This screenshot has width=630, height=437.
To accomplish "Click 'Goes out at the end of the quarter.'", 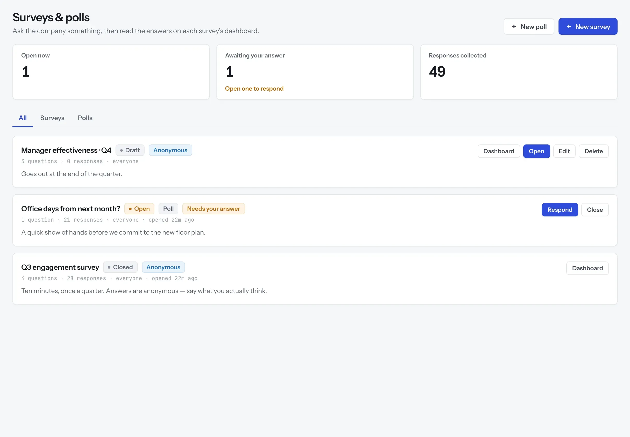I will [71, 174].
